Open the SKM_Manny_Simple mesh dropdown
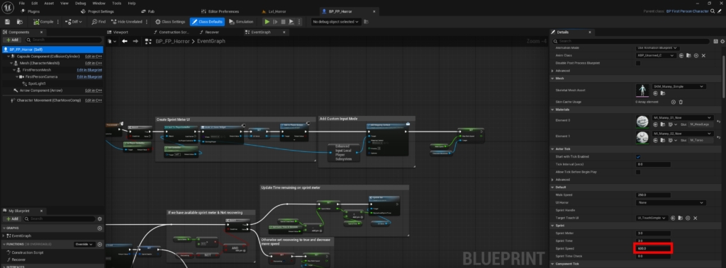Image resolution: width=726 pixels, height=268 pixels. tap(678, 86)
